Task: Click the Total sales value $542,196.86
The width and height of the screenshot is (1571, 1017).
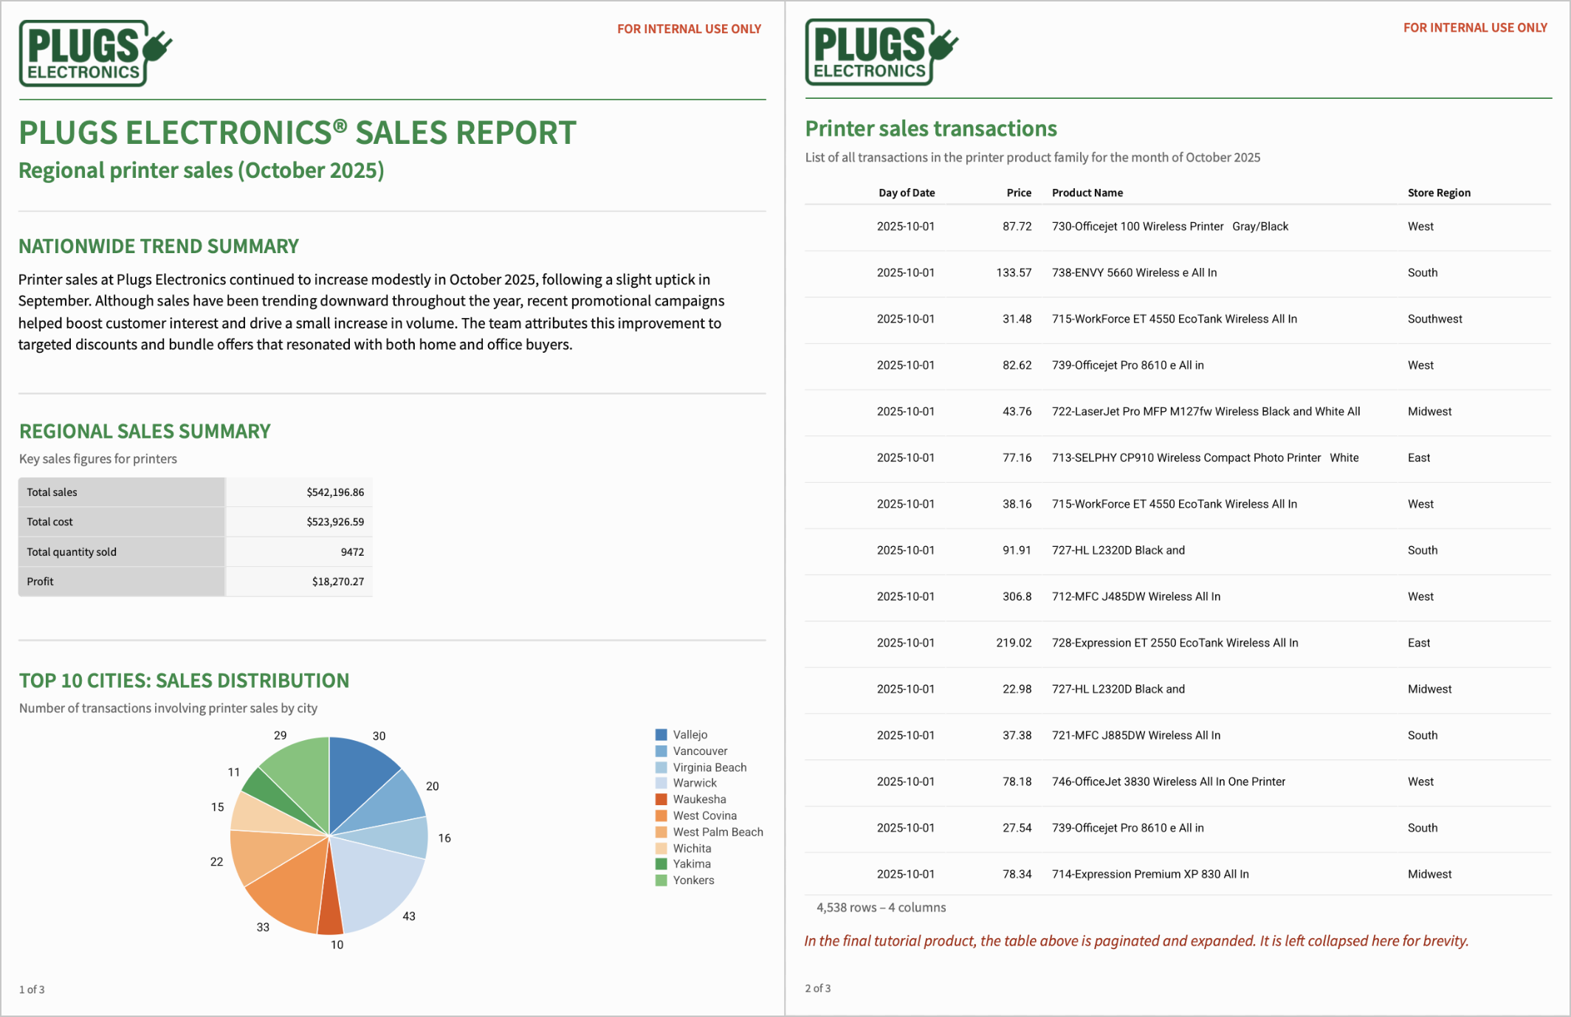Action: tap(334, 492)
